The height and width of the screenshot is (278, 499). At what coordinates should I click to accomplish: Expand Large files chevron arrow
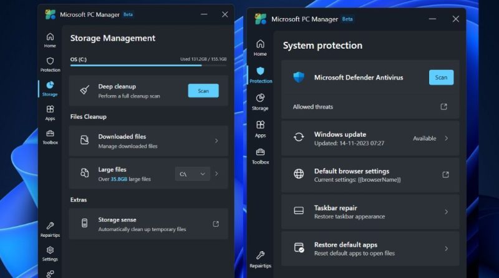(x=216, y=174)
